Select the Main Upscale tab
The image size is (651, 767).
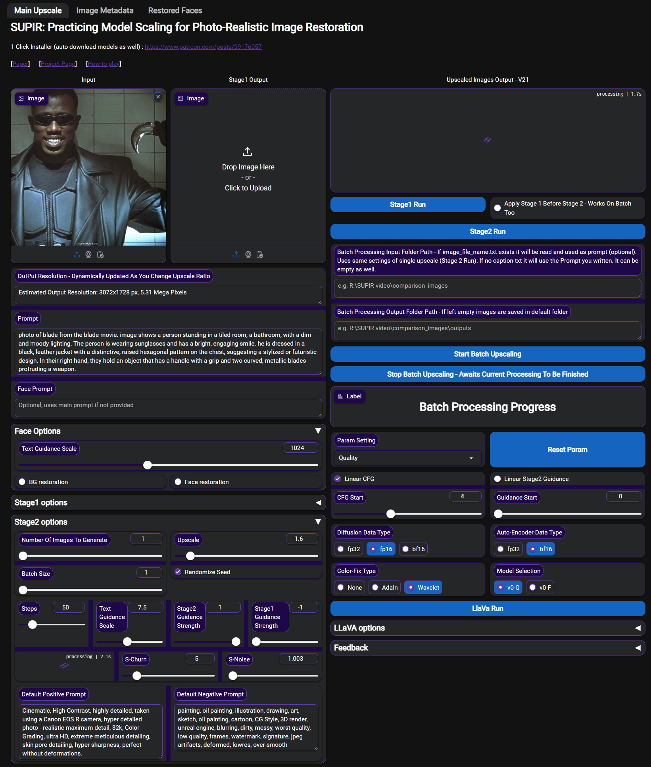pos(38,10)
